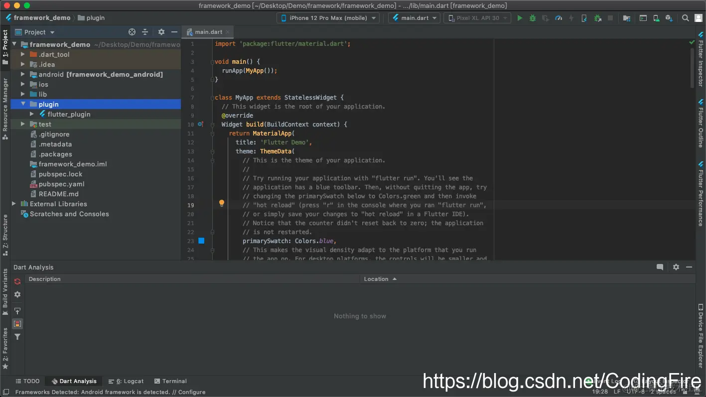
Task: Open the AVD Manager icon
Action: pyautogui.click(x=656, y=18)
